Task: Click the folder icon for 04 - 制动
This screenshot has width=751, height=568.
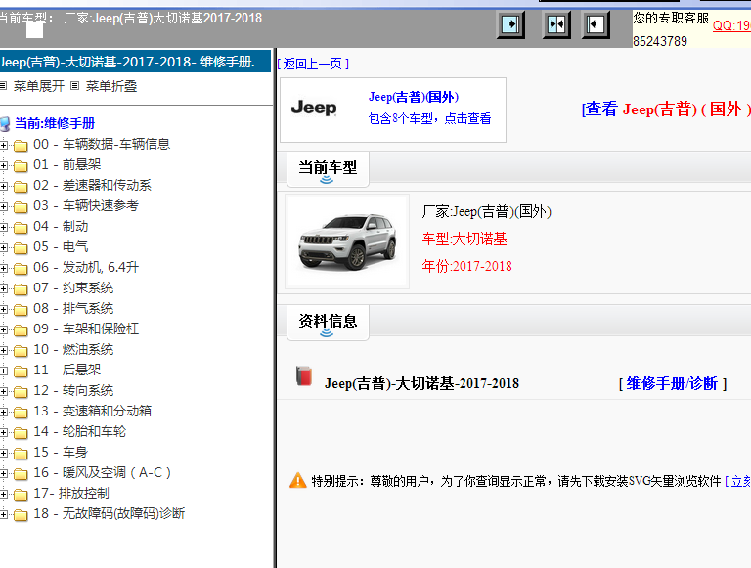Action: coord(21,227)
